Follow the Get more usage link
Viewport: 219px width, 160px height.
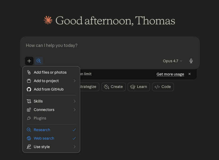pyautogui.click(x=170, y=74)
